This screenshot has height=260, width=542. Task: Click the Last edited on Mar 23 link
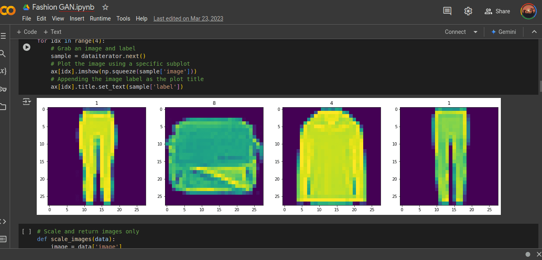coord(188,19)
